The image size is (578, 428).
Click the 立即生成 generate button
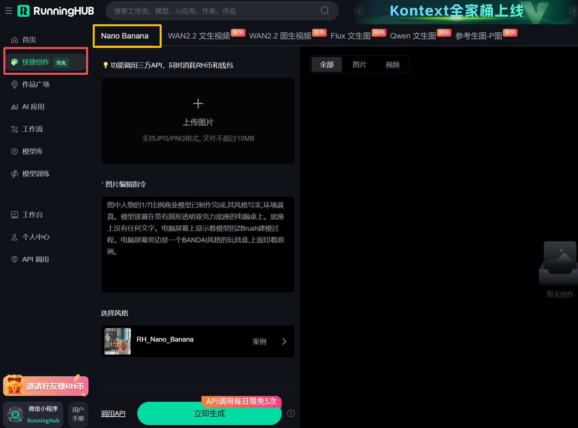(209, 413)
